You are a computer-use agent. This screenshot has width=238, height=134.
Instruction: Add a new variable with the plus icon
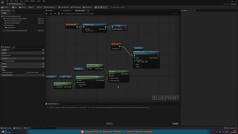pos(43,67)
